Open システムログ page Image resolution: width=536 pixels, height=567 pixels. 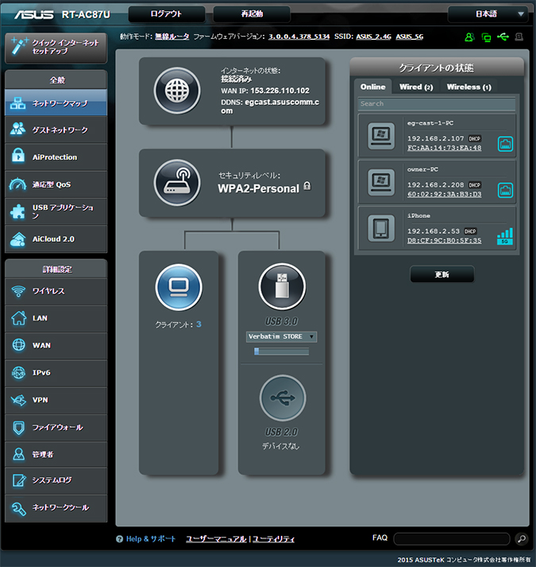[56, 480]
